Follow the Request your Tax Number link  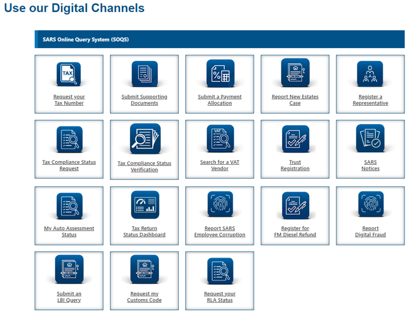click(x=69, y=100)
